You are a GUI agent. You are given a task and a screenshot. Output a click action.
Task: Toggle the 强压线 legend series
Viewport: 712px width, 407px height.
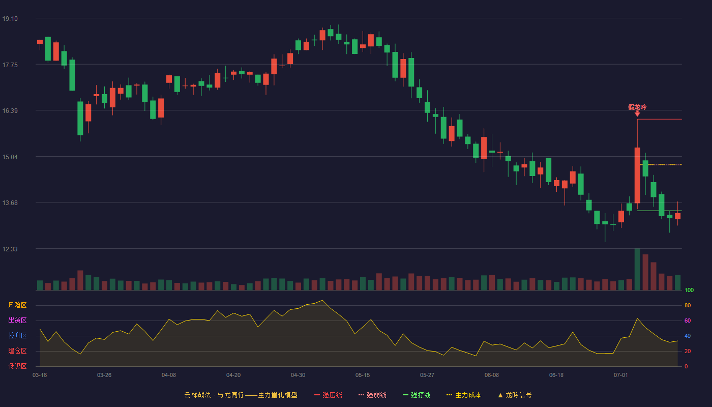click(328, 395)
